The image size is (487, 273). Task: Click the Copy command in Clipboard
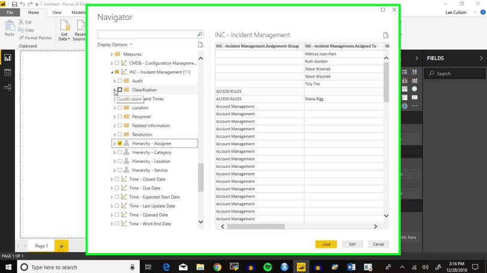(x=26, y=30)
